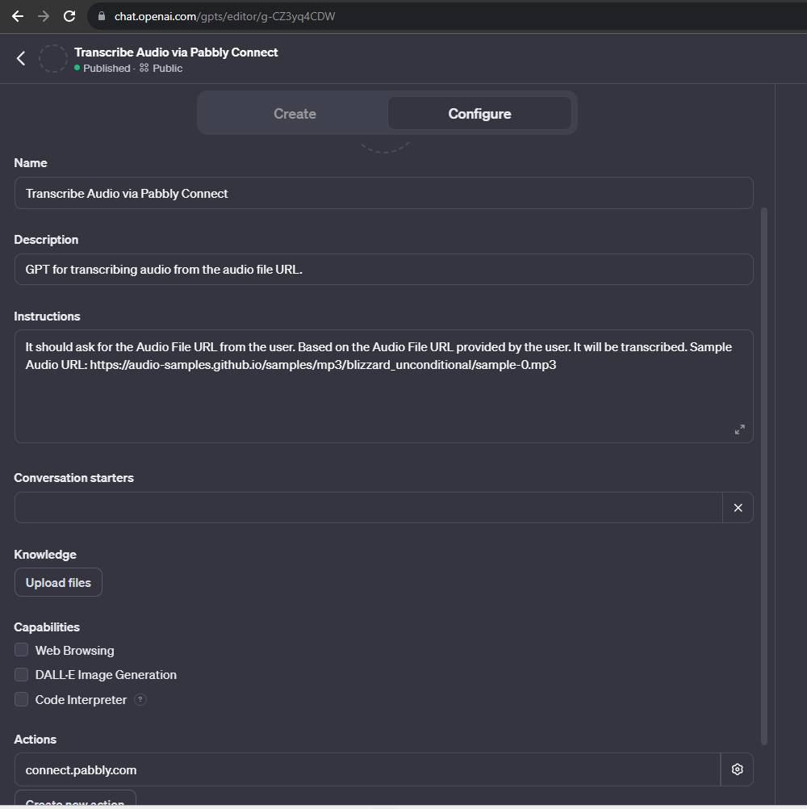Click the browser forward arrow
This screenshot has width=807, height=809.
(x=44, y=16)
